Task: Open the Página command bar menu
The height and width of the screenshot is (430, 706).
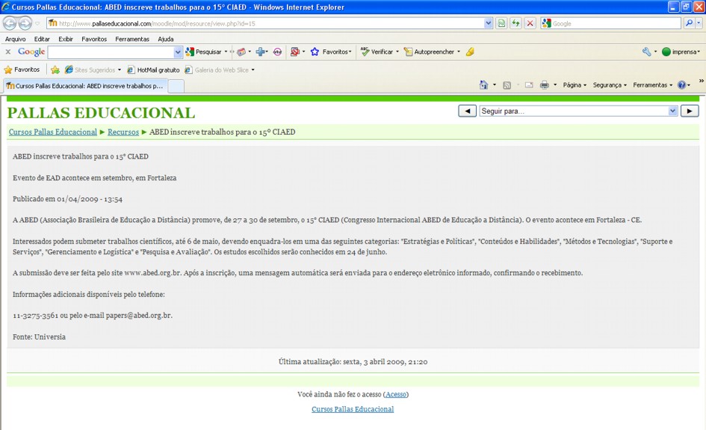Action: (575, 85)
